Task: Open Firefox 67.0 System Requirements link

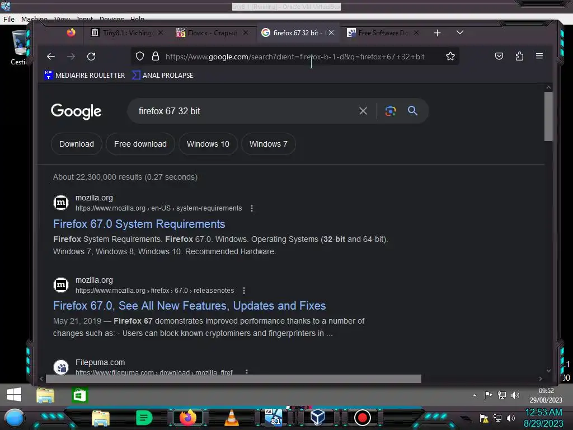Action: (x=139, y=224)
